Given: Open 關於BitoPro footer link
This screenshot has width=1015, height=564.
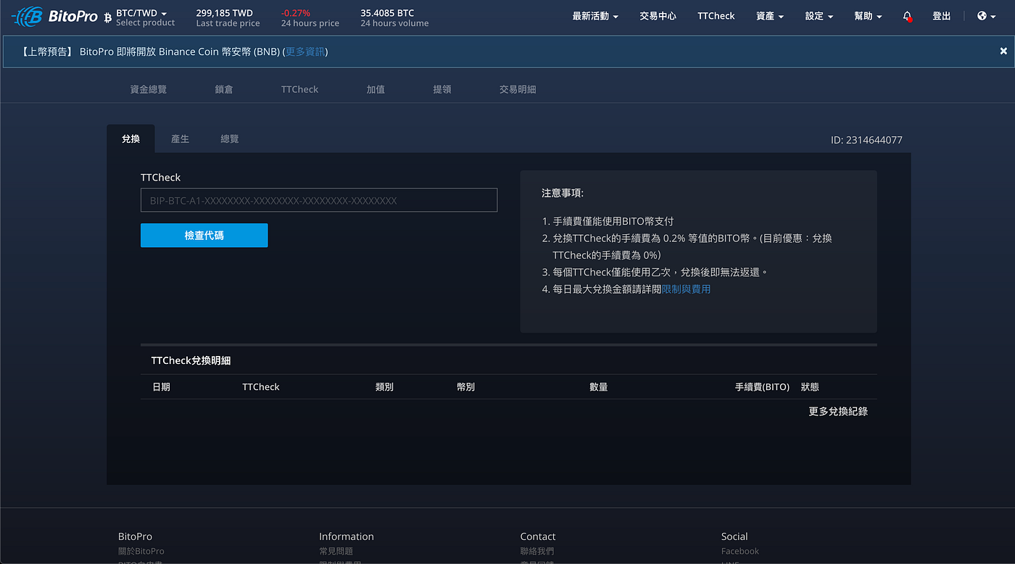Looking at the screenshot, I should tap(141, 551).
